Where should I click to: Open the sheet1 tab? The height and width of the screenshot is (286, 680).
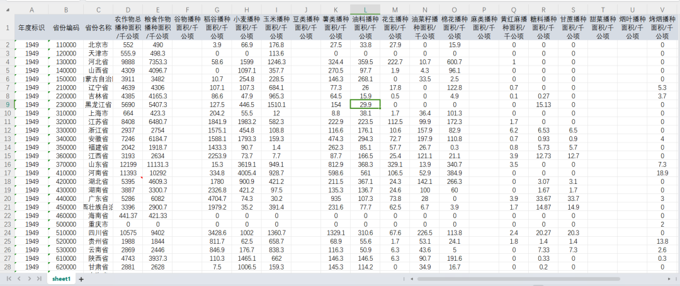point(61,278)
